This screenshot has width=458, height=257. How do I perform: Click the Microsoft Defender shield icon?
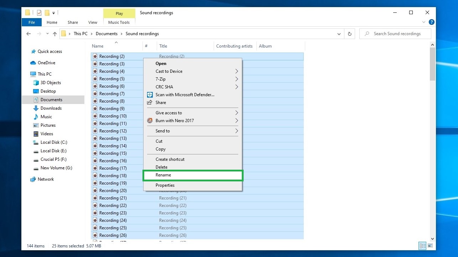(x=150, y=95)
